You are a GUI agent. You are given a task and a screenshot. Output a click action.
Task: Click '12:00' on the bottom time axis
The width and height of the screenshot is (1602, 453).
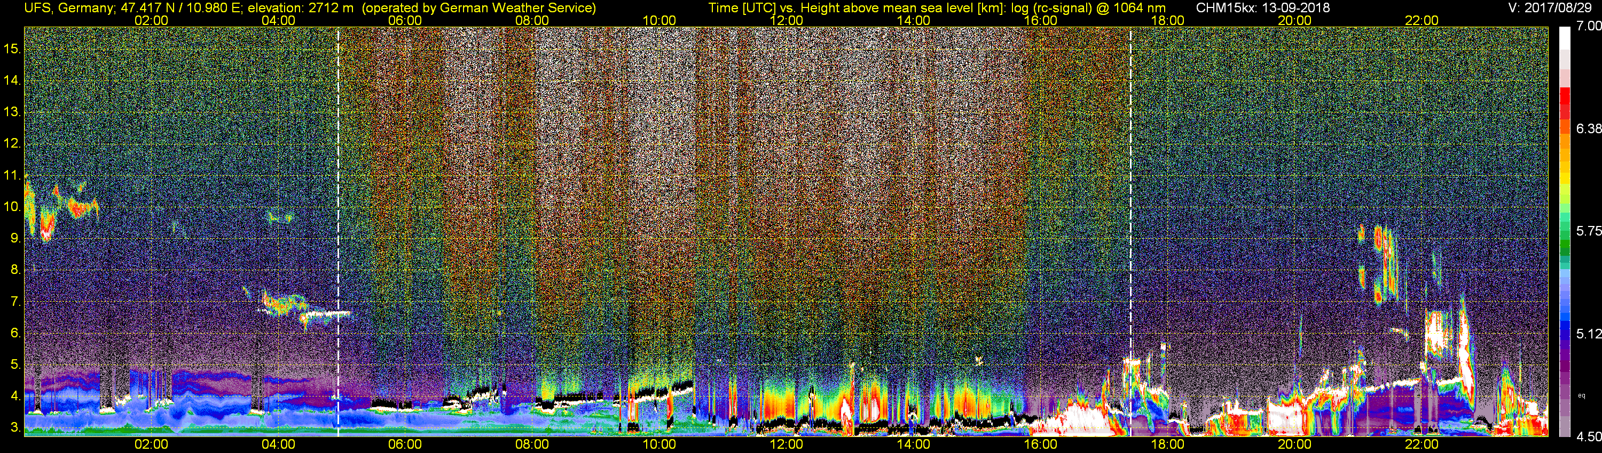(x=786, y=444)
